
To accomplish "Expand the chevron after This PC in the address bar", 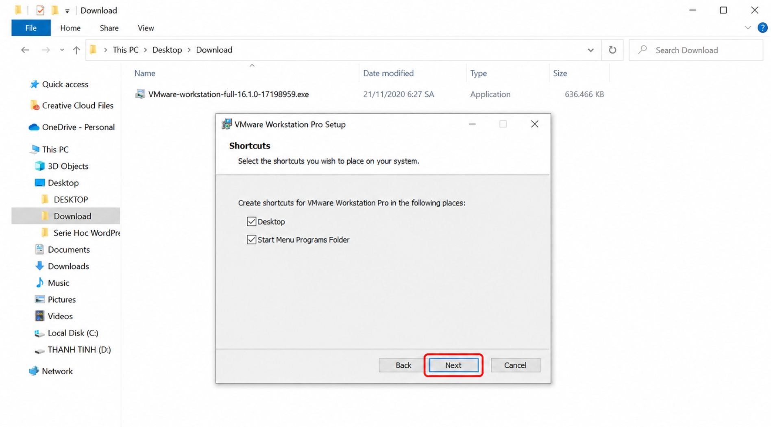I will click(145, 50).
